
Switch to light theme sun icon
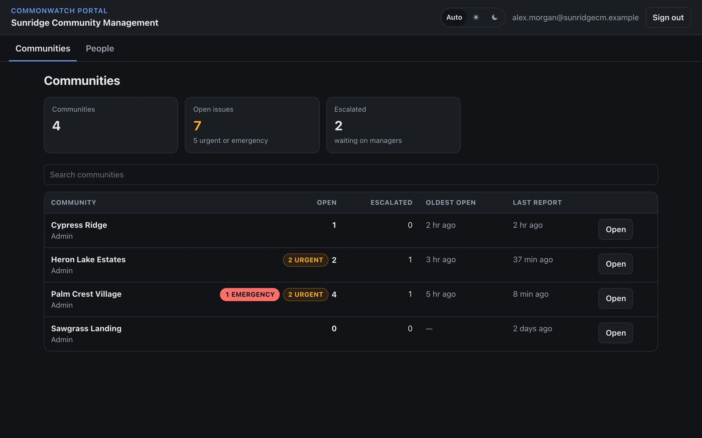476,17
